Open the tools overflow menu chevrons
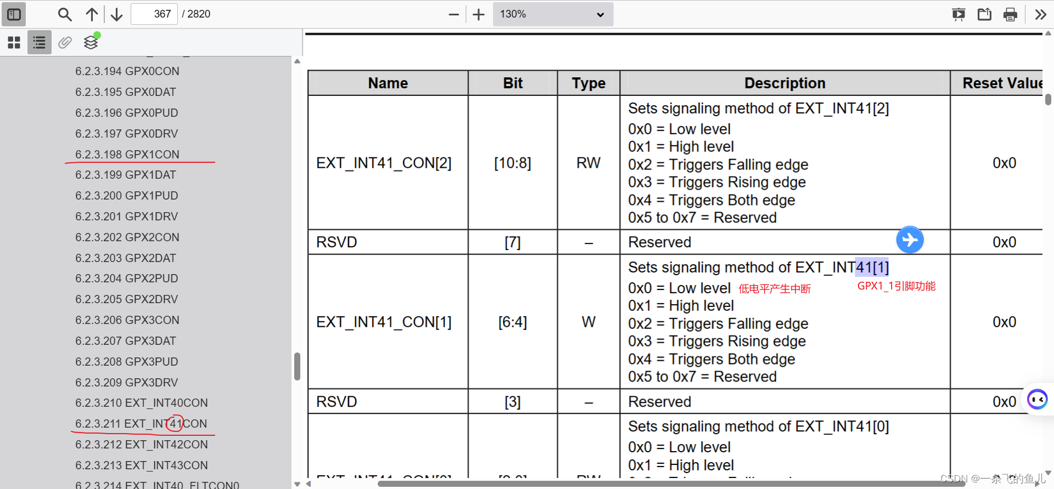 coord(1040,14)
